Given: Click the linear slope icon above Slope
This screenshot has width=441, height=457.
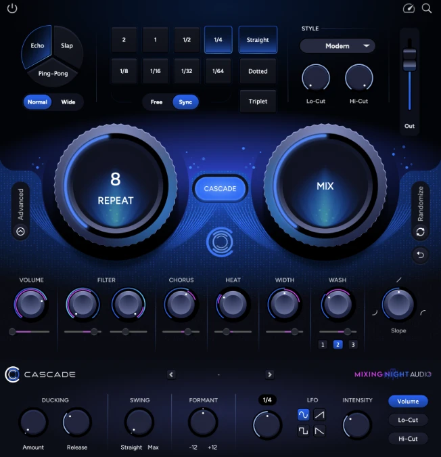Looking at the screenshot, I should pos(399,280).
